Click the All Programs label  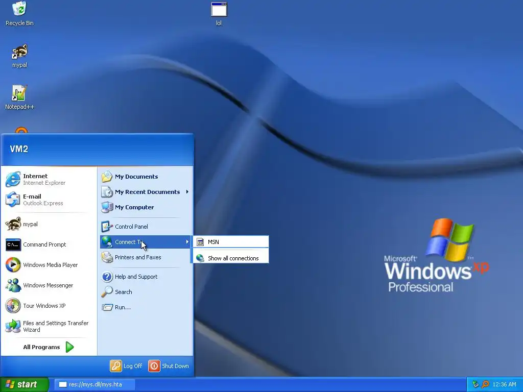(41, 347)
